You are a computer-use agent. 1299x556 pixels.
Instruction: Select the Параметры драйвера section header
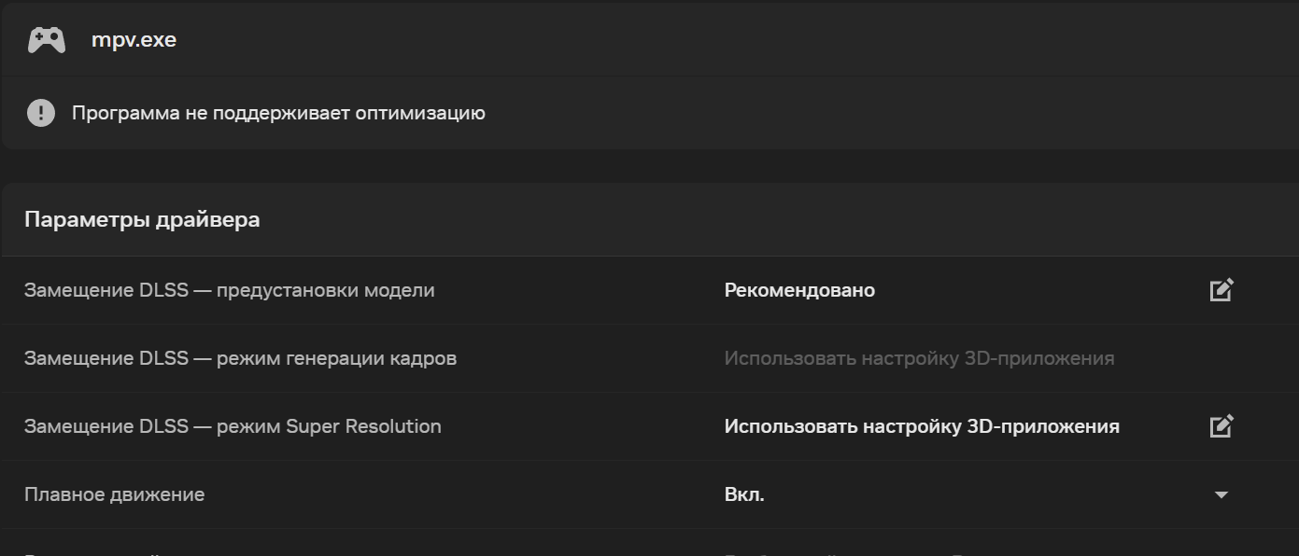(x=142, y=219)
